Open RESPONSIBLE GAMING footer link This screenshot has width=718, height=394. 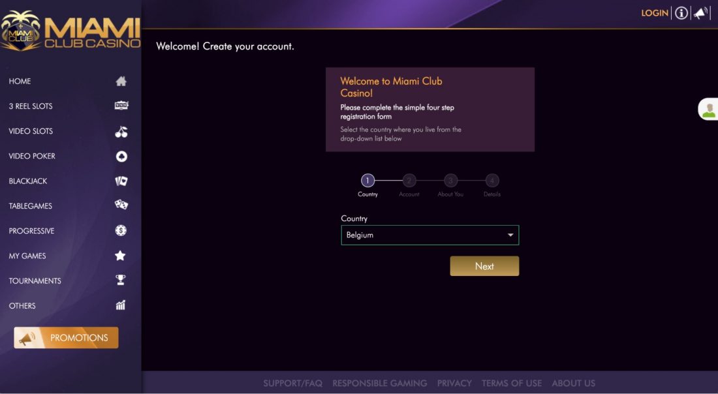tap(380, 384)
